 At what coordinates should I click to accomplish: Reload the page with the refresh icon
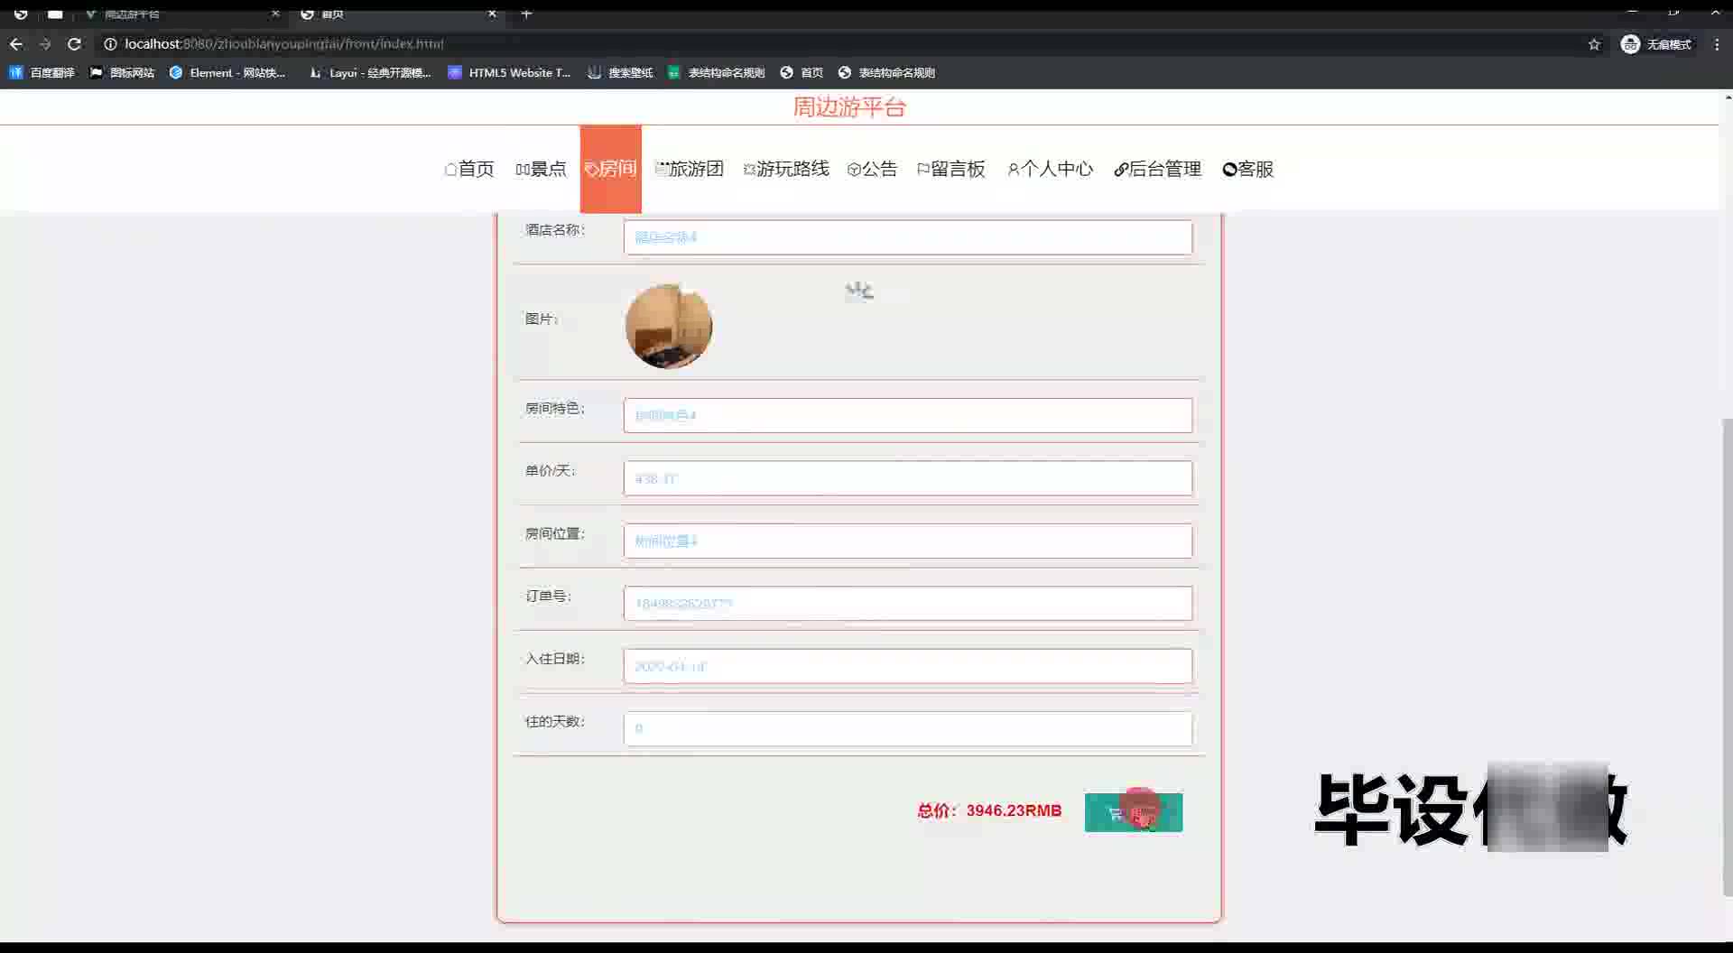point(75,43)
